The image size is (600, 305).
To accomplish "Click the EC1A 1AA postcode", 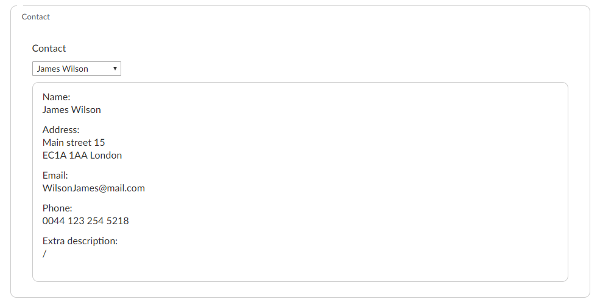I will (x=65, y=156).
